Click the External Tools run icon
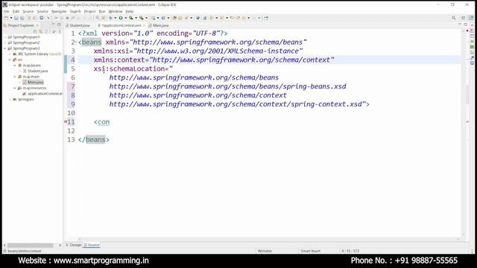 click(142, 18)
